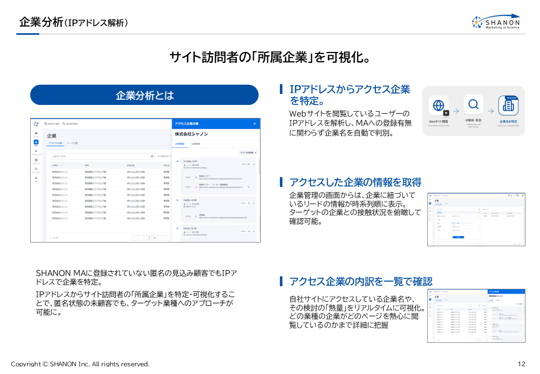Switch to the アクセス企業 tab
The height and width of the screenshot is (374, 540).
[55, 143]
